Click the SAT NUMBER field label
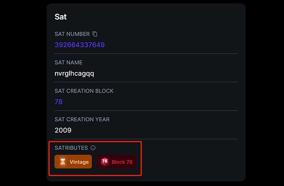The image size is (284, 186). click(x=72, y=34)
